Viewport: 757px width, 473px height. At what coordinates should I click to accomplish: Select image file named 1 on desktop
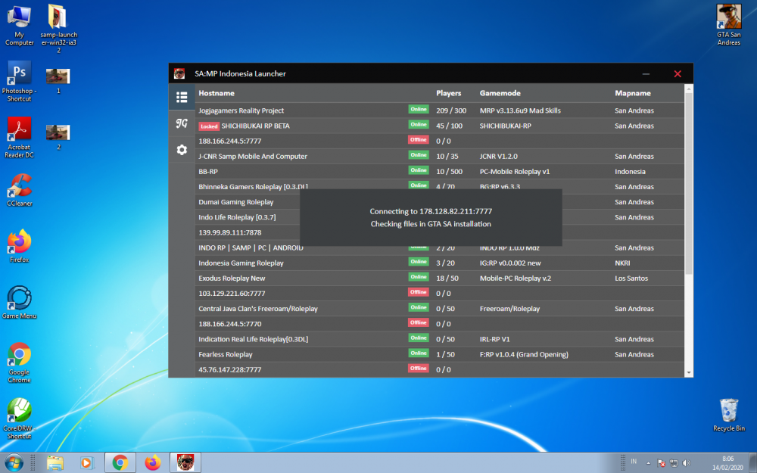click(58, 81)
